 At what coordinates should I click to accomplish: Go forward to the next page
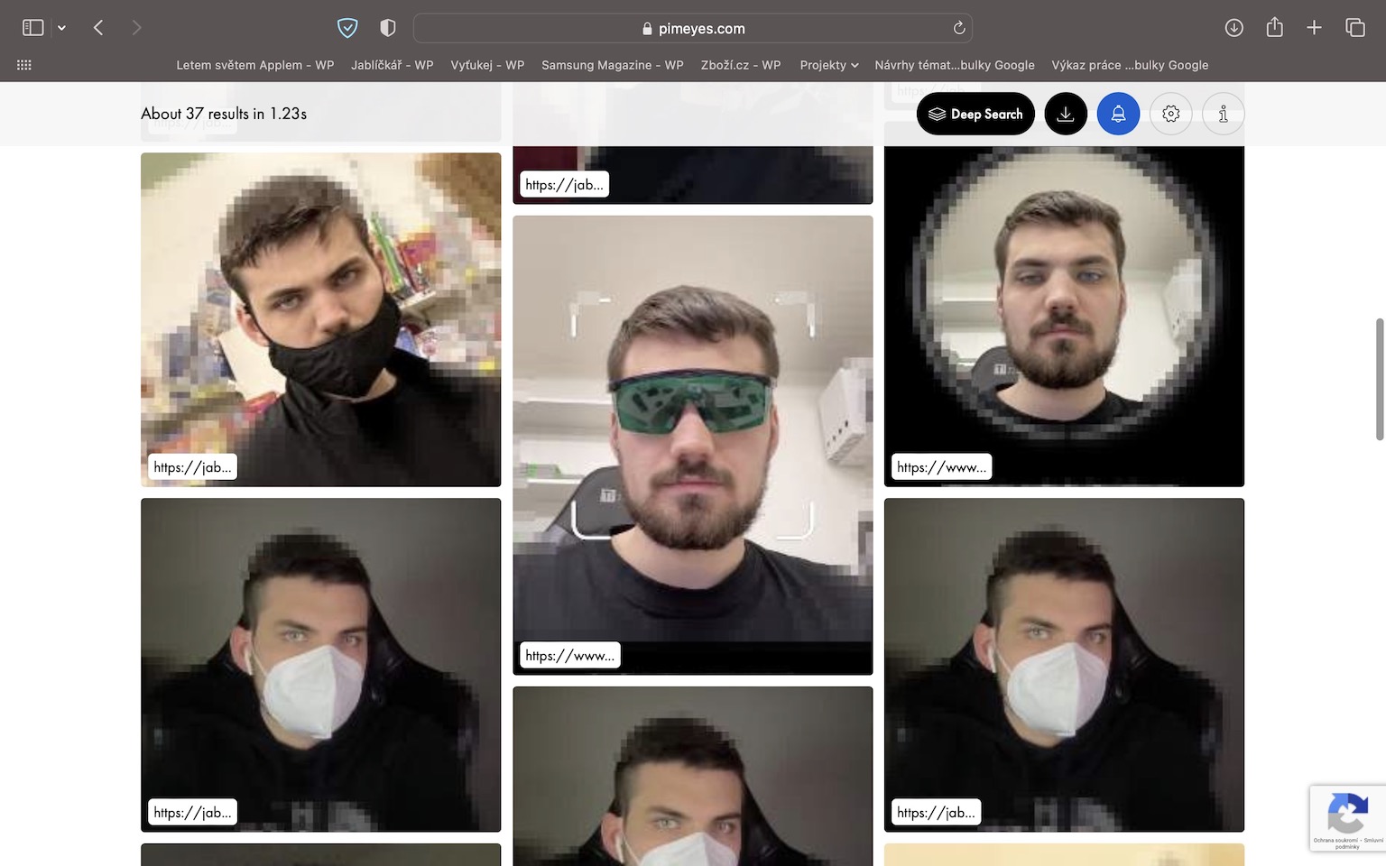pyautogui.click(x=136, y=28)
